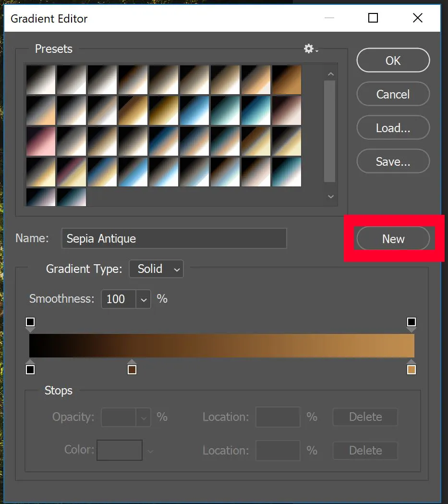The image size is (448, 504).
Task: Save gradients using the Save button
Action: [x=393, y=161]
